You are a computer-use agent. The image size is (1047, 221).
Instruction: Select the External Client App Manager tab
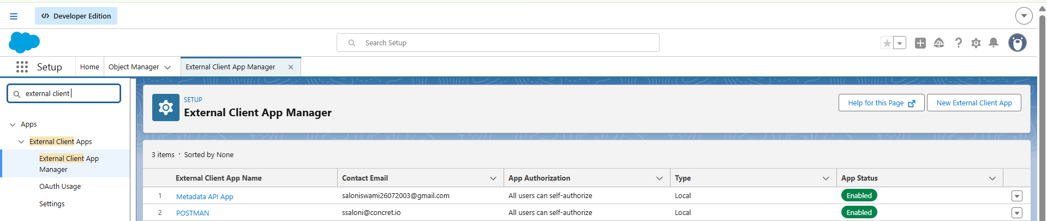(x=230, y=67)
